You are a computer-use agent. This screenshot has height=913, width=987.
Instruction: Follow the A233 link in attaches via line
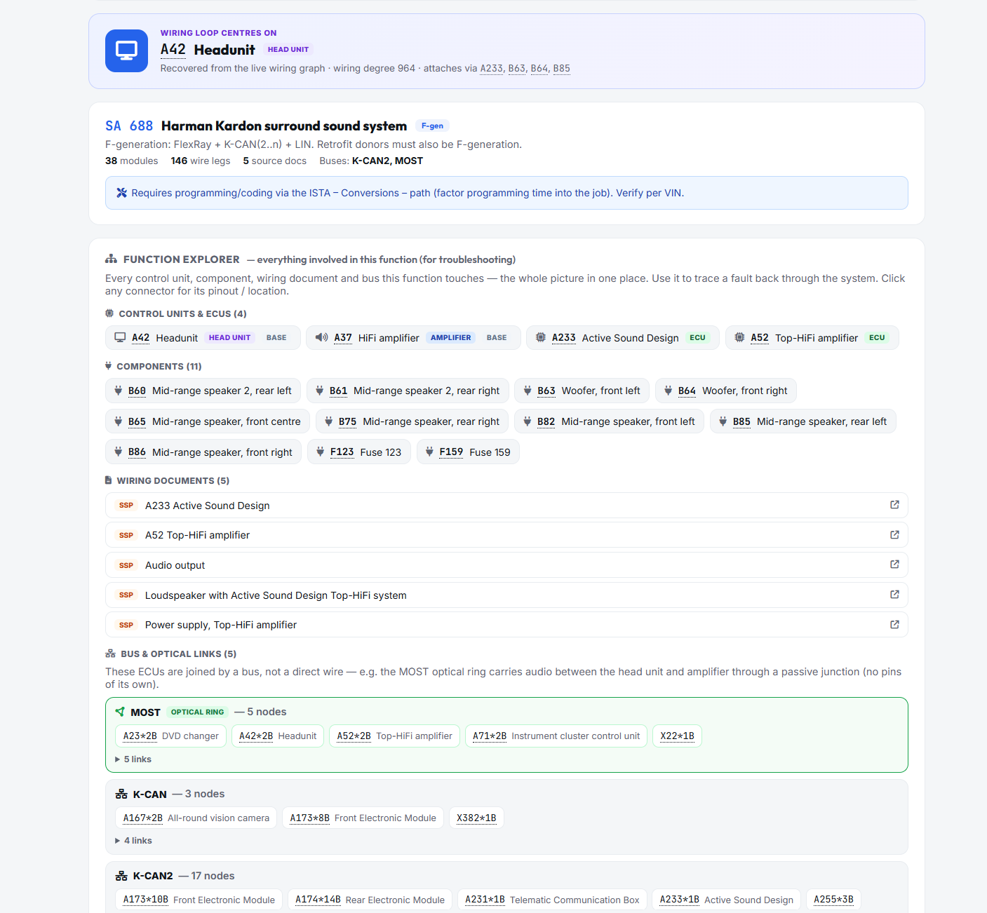492,69
